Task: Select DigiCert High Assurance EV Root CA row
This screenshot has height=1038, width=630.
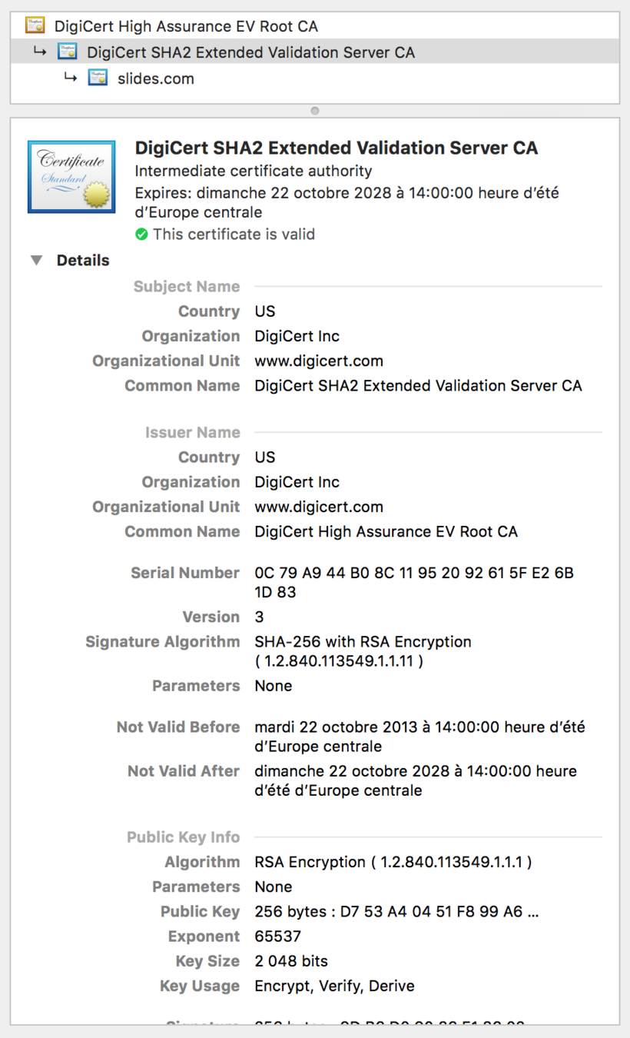Action: (315, 25)
